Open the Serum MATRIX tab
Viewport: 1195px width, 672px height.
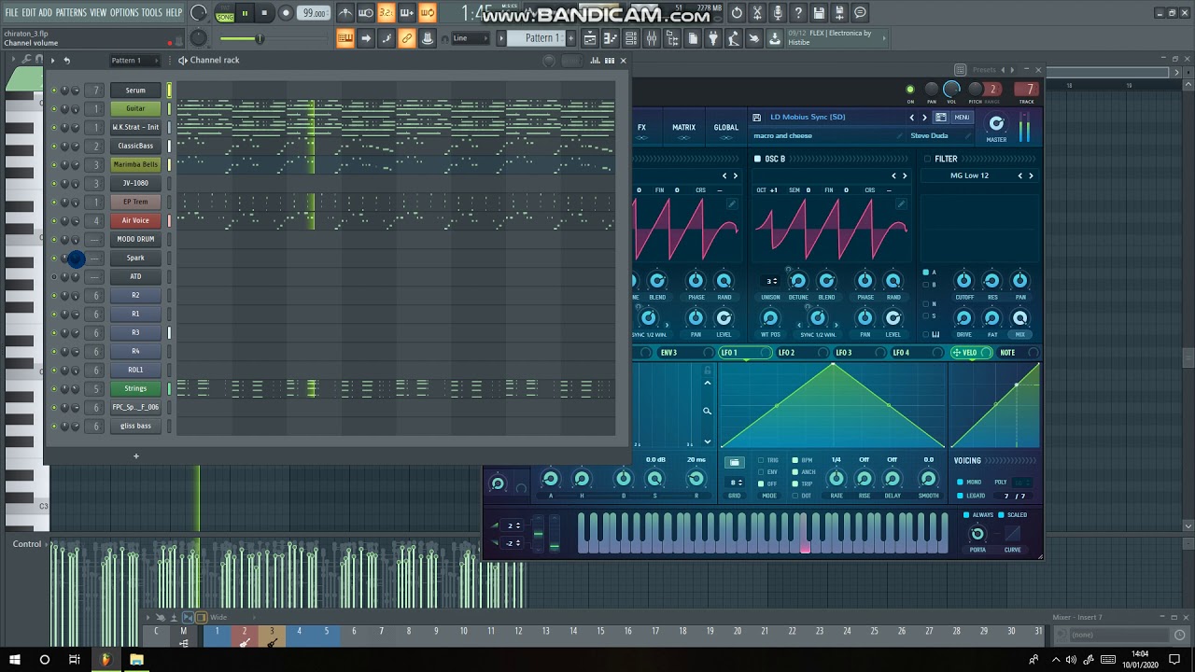click(683, 128)
